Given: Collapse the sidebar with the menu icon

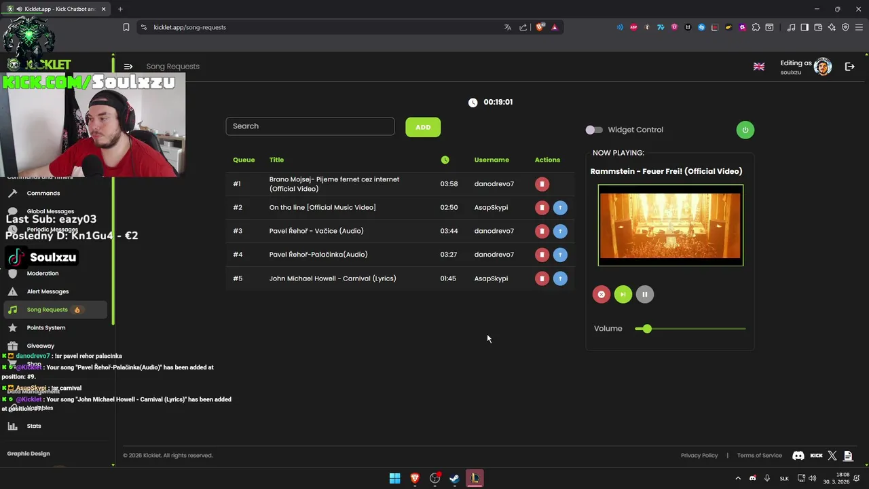Looking at the screenshot, I should (x=128, y=67).
